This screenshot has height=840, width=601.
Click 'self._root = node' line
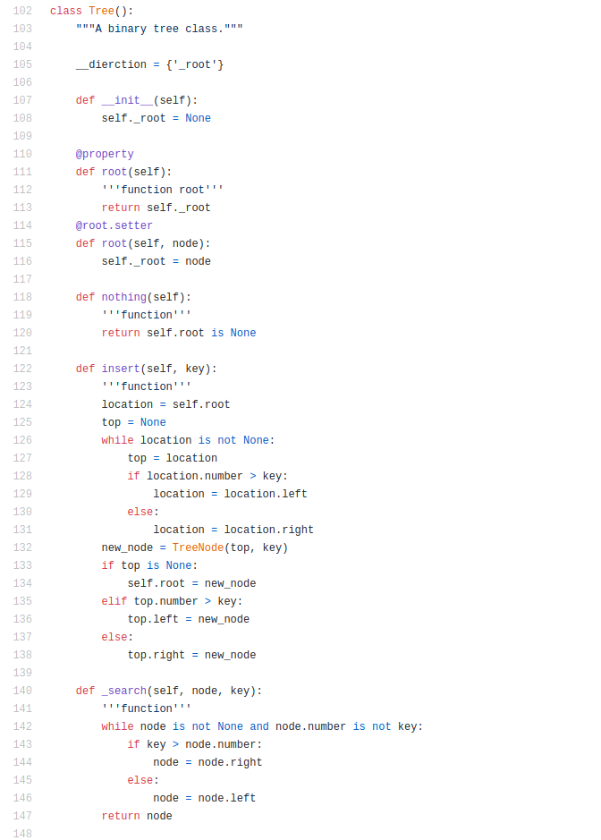tap(157, 261)
